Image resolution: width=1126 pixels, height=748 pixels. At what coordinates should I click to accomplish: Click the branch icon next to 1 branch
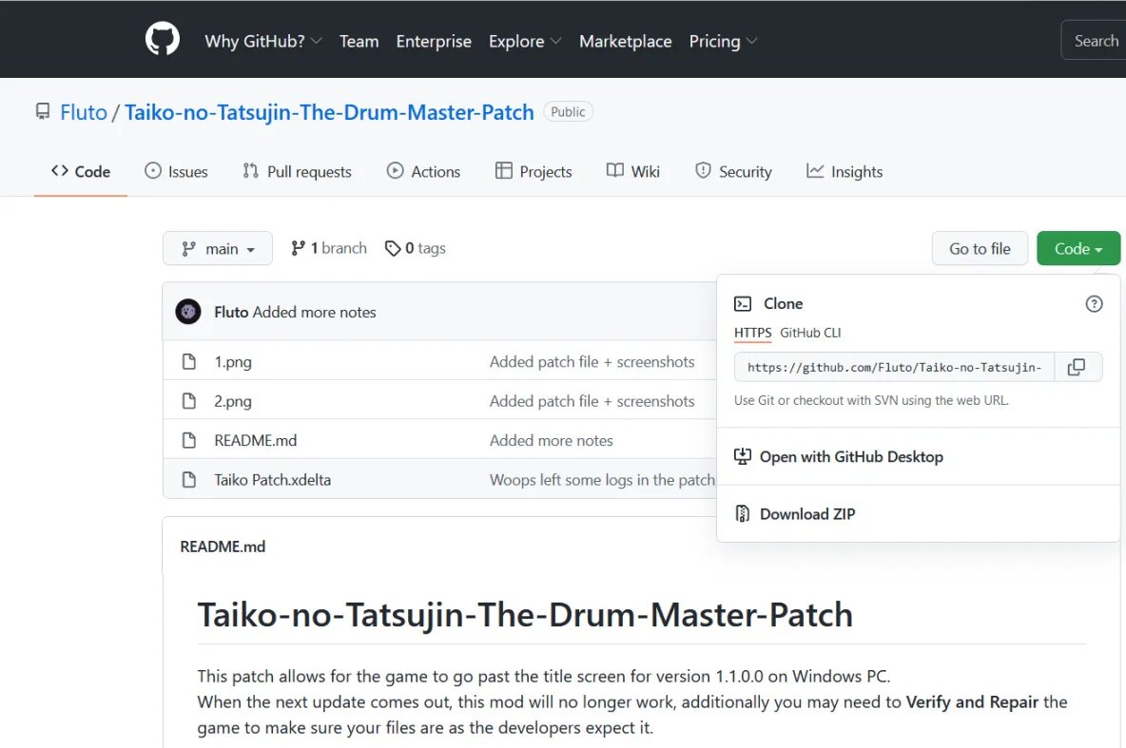(298, 248)
